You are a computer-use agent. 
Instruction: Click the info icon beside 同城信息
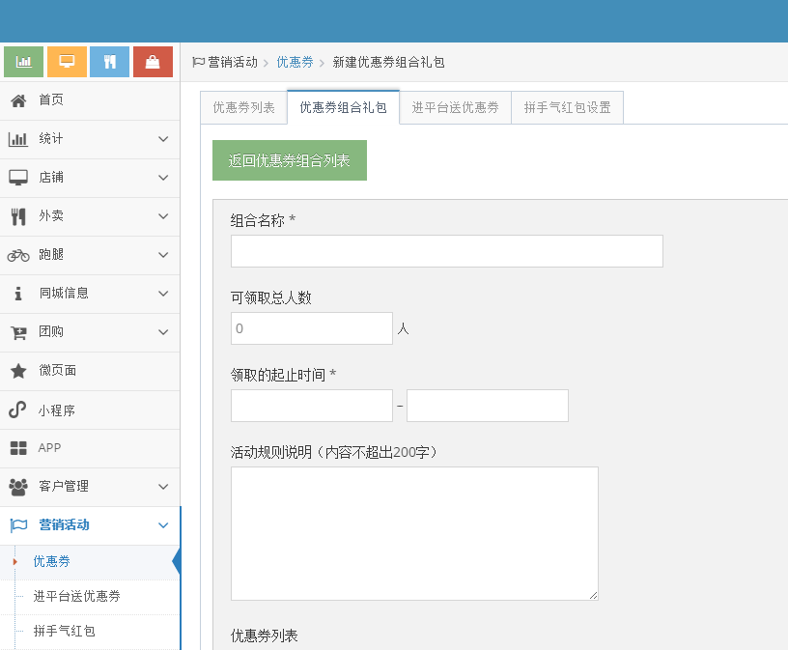17,294
